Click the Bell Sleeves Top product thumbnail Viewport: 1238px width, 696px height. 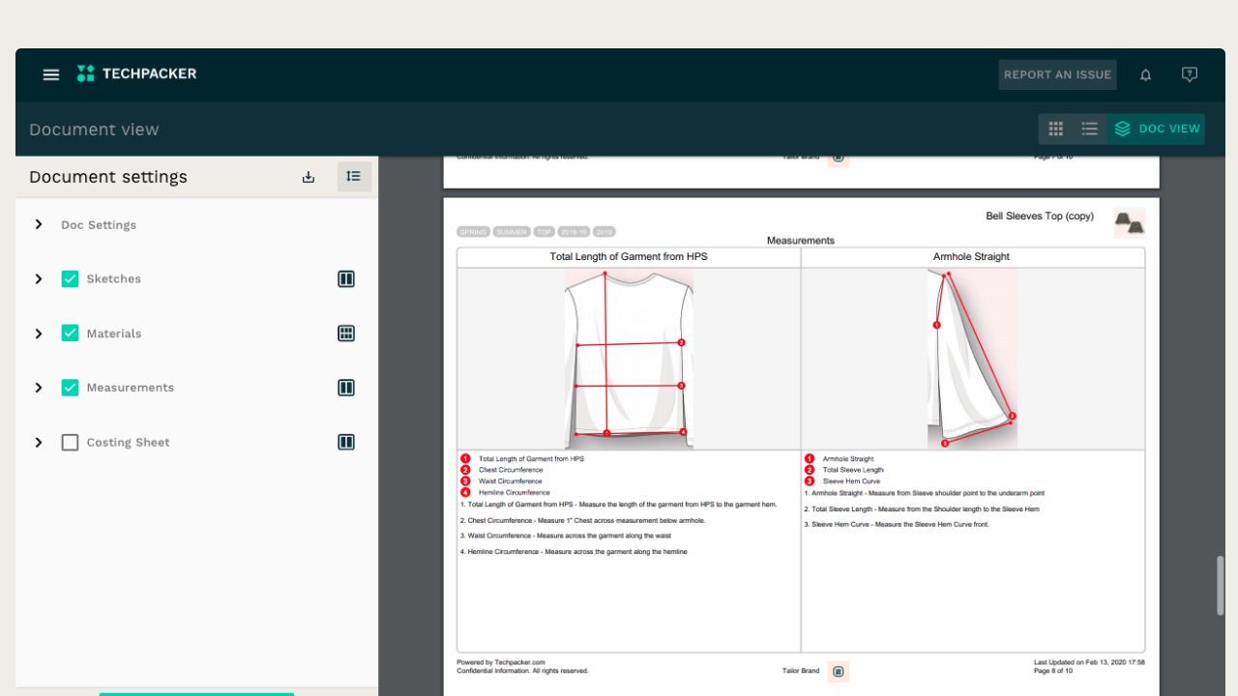click(1130, 223)
